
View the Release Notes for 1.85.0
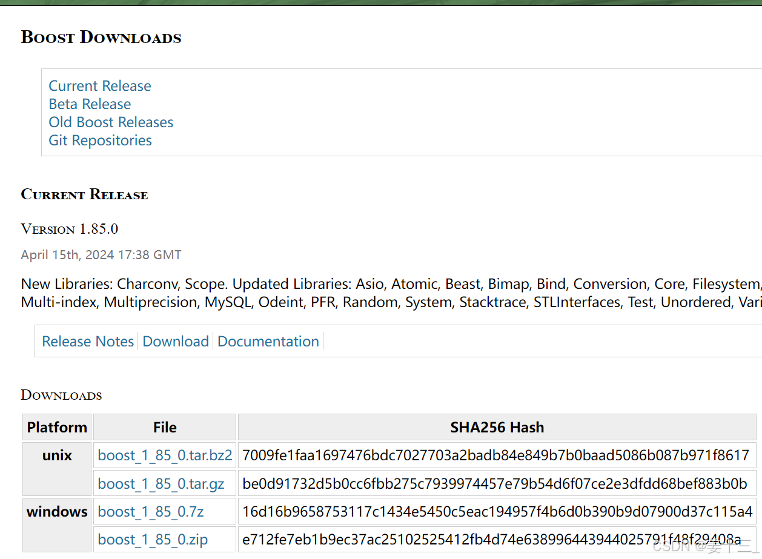pos(88,342)
